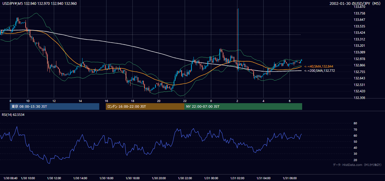Click the 1/30 08:40 time label
This screenshot has height=181, width=385.
click(x=11, y=178)
